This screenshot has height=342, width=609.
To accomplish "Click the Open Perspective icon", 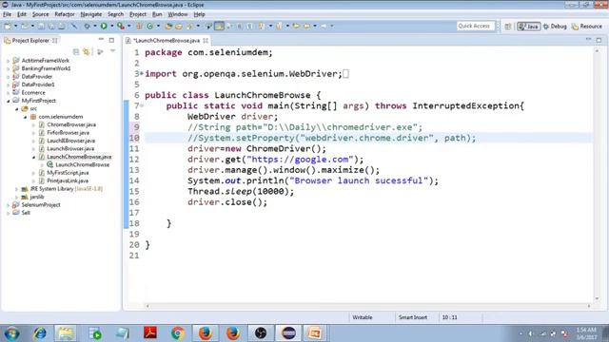I will 508,27.
